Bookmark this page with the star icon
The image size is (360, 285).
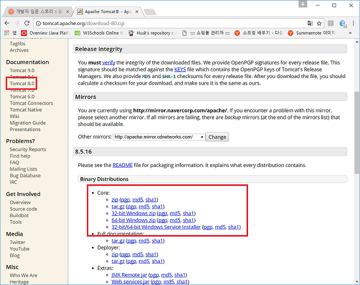coord(319,23)
